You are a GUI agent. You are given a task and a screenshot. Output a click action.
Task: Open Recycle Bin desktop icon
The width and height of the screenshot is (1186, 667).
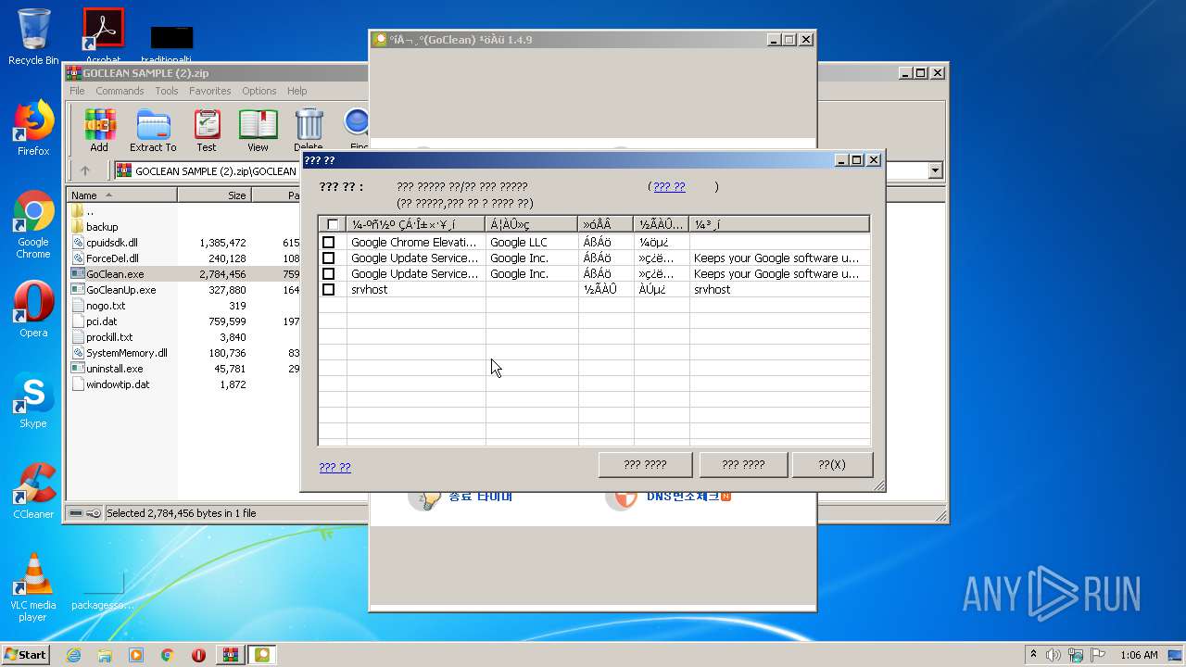coord(33,37)
